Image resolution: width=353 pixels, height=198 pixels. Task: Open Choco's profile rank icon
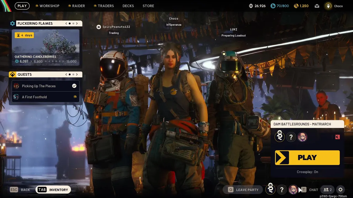pos(328,6)
